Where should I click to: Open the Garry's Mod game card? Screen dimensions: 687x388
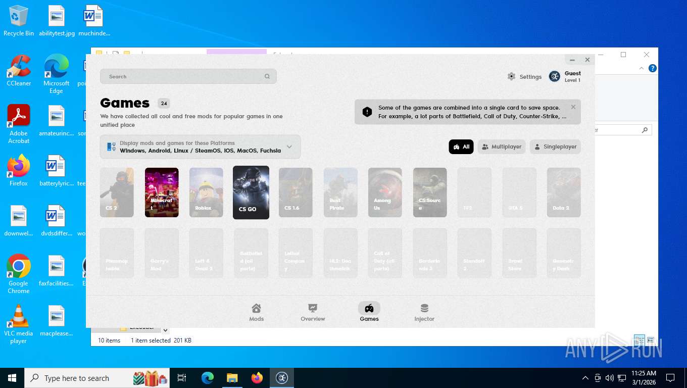(x=162, y=253)
